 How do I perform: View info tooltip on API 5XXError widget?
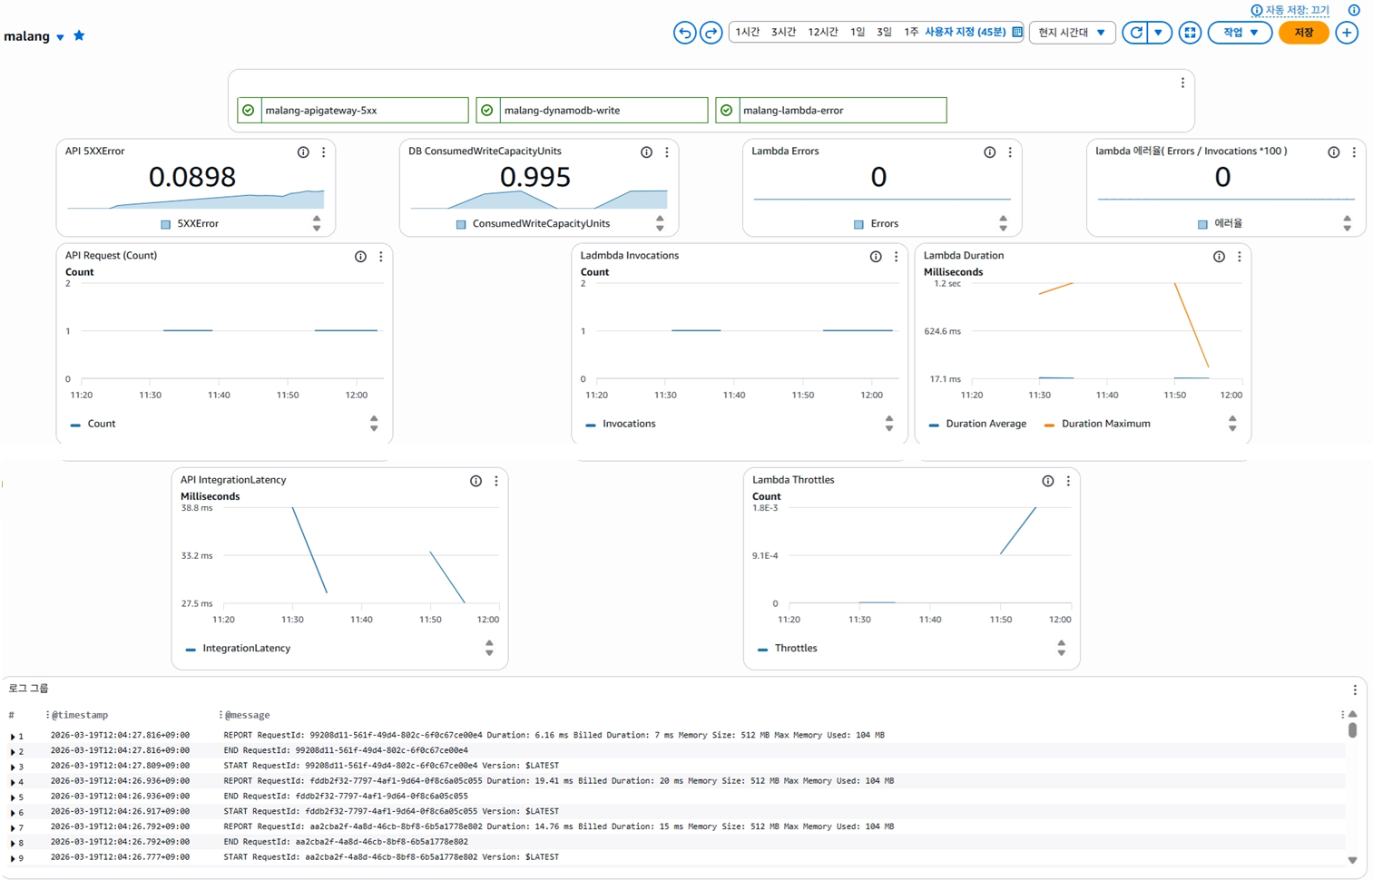click(303, 152)
